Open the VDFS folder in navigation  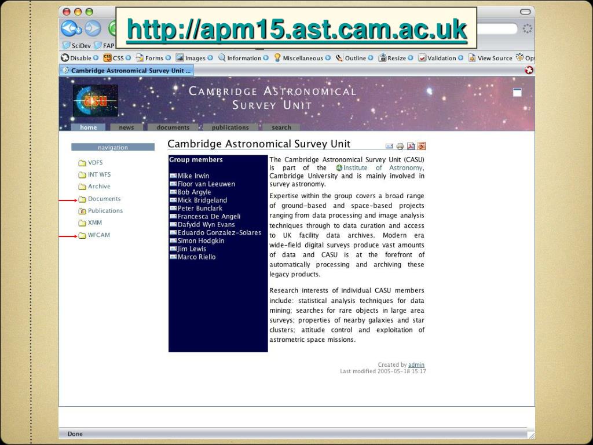pos(90,163)
